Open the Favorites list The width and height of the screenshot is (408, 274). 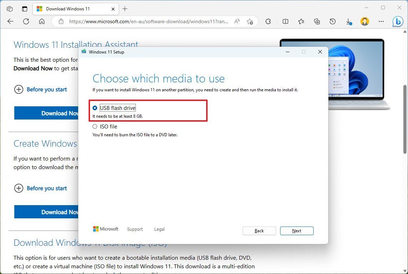pyautogui.click(x=301, y=21)
